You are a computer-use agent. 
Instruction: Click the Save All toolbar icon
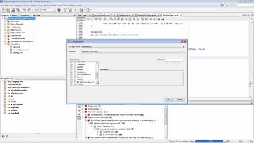coord(18,10)
